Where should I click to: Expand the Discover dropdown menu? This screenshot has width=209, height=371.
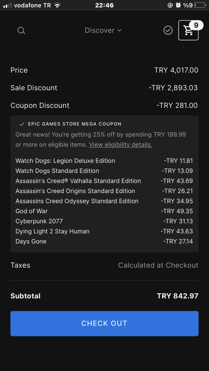[x=103, y=31]
